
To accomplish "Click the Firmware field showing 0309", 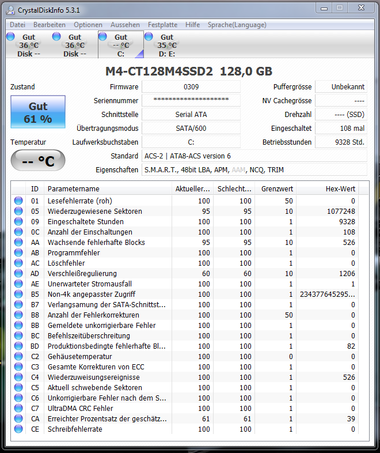I will point(191,86).
